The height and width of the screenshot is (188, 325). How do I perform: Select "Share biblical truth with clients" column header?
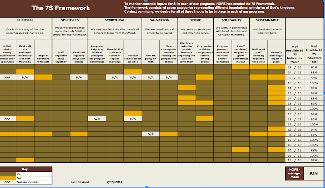point(115,55)
